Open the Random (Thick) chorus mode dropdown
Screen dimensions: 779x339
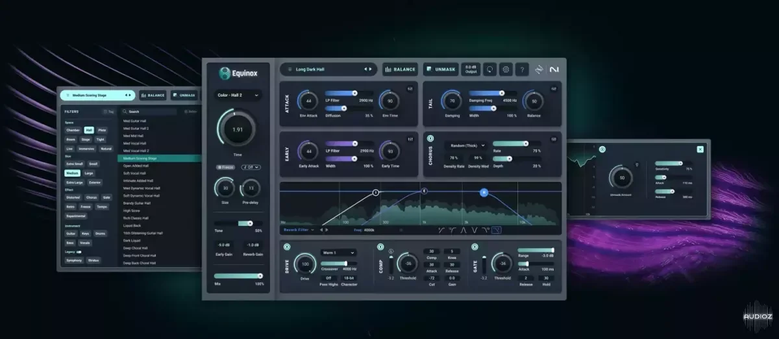tap(466, 146)
